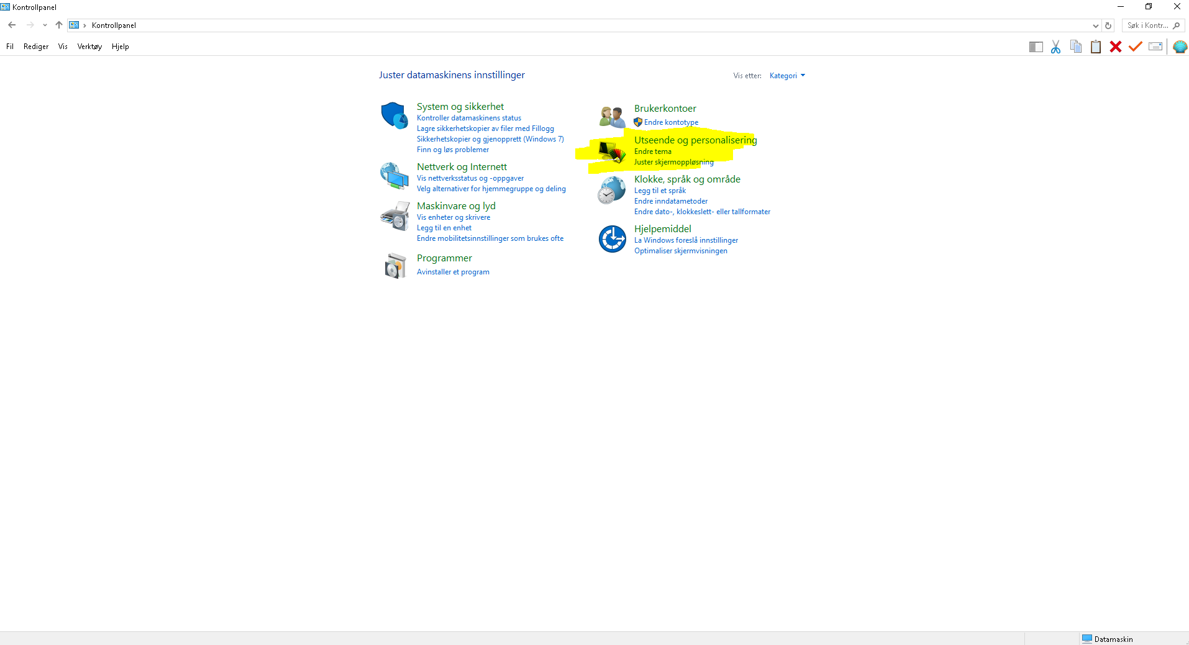This screenshot has width=1189, height=645.
Task: Click Endre dato-, klokkeslett- eller tallformater
Action: 702,212
